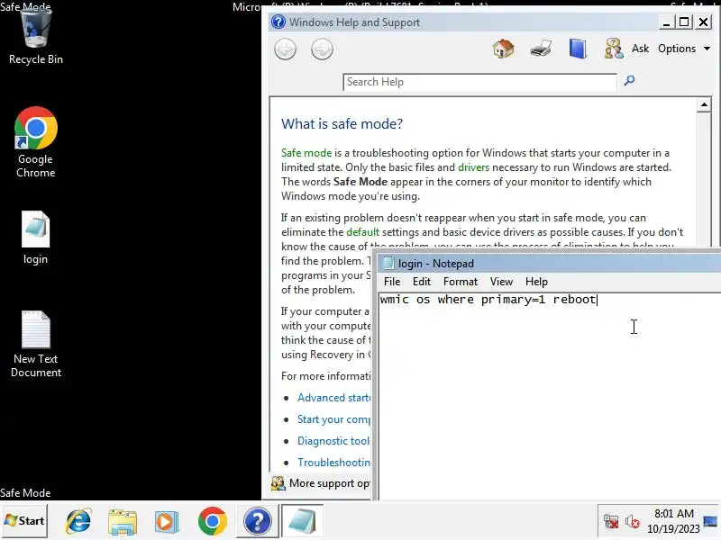Switch to Help and Support taskbar button
This screenshot has width=721, height=540.
pyautogui.click(x=258, y=521)
